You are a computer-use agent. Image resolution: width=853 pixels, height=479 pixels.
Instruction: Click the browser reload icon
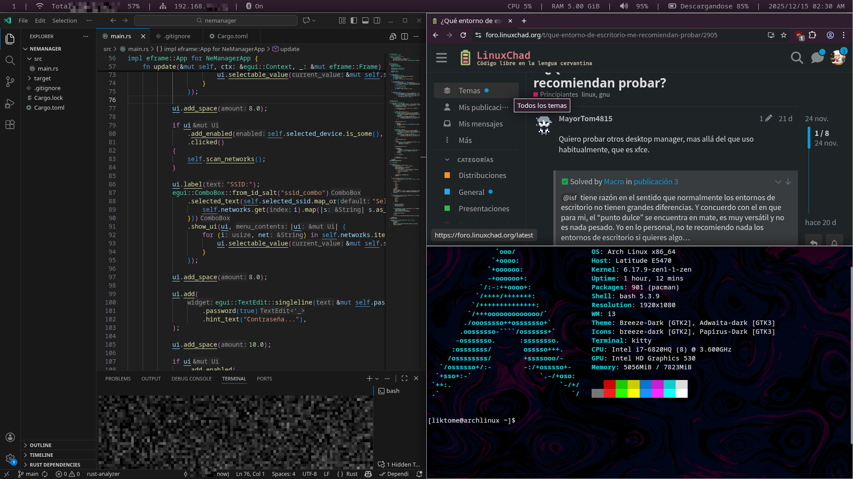(463, 35)
